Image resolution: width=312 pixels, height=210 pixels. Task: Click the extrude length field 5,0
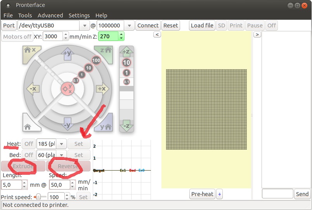click(x=12, y=185)
